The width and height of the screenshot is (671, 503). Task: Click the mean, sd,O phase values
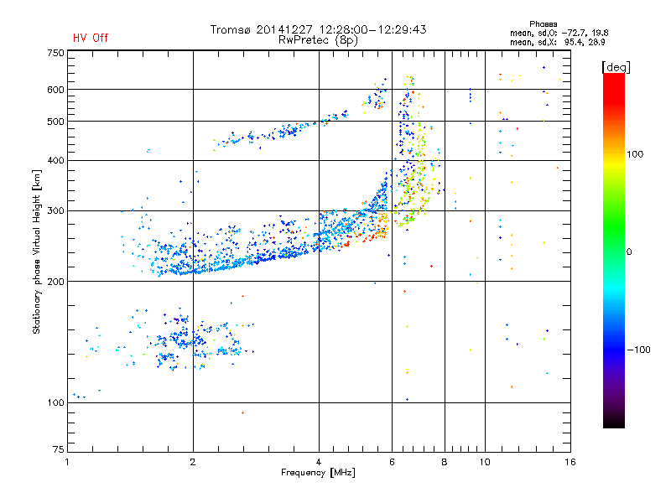(559, 33)
